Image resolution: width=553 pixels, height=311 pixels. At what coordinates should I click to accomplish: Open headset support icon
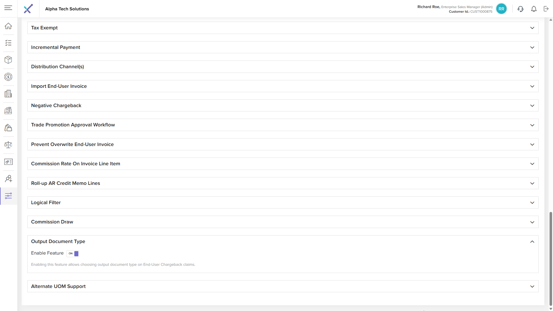click(x=520, y=9)
